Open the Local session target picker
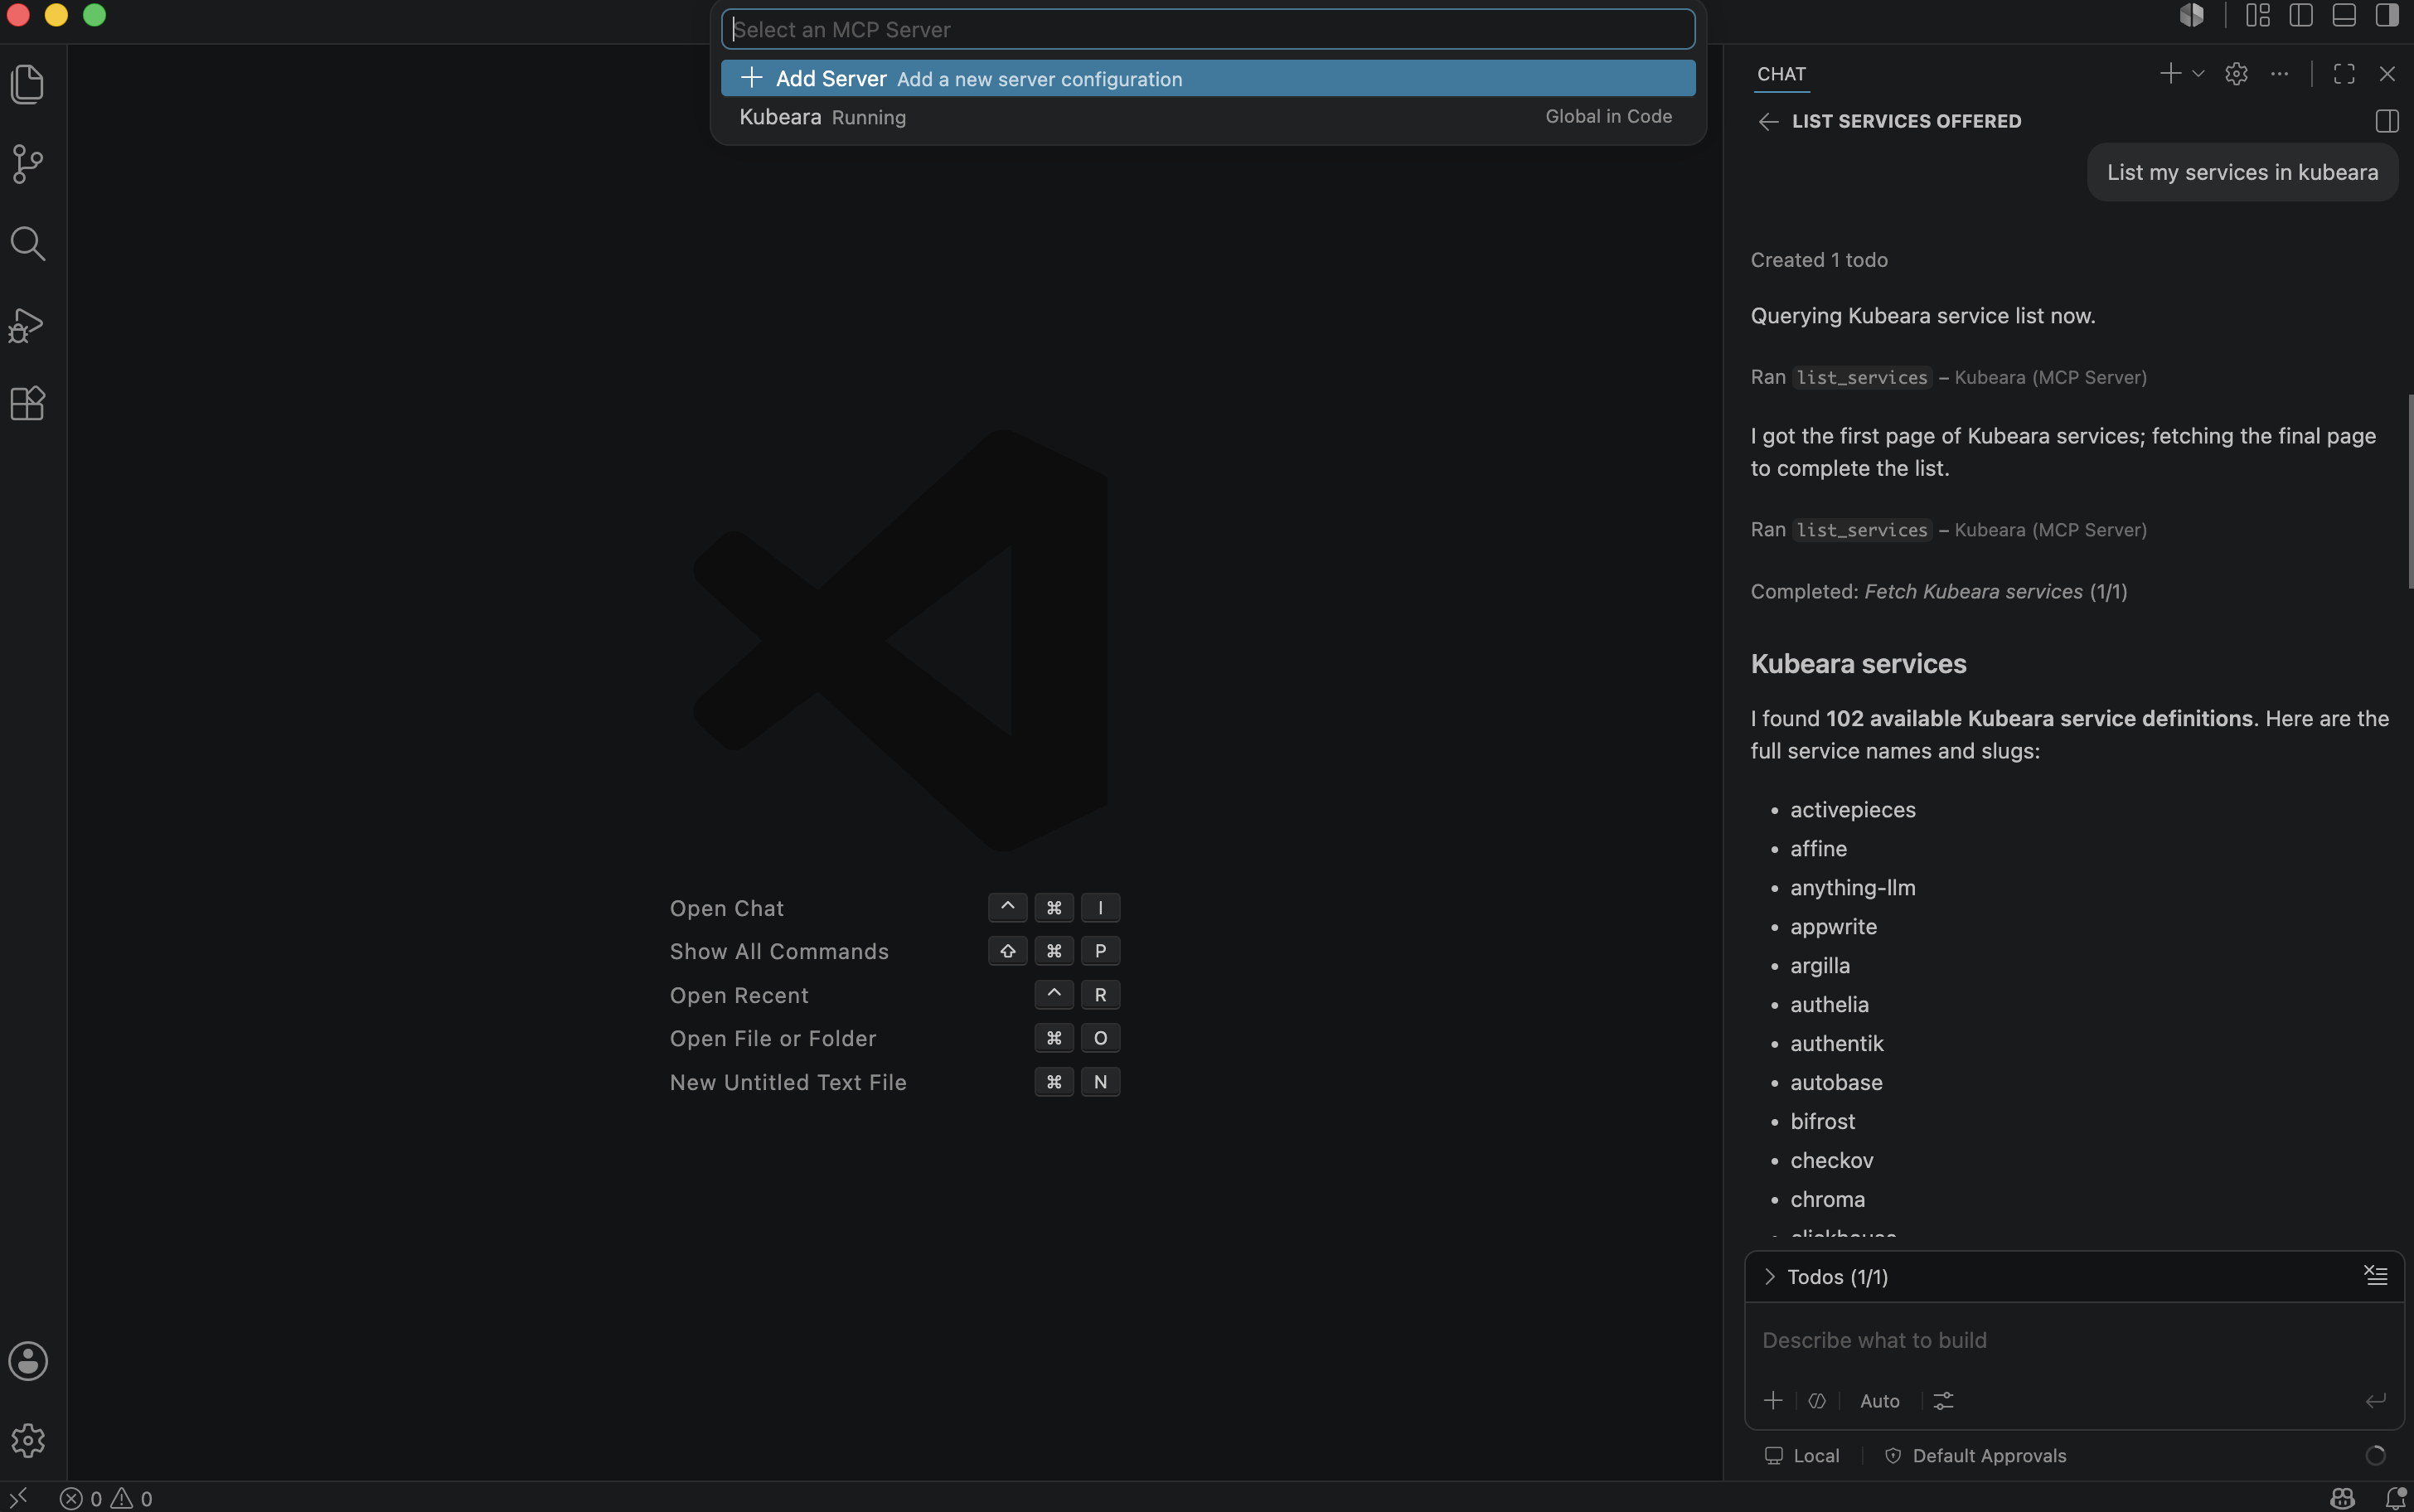 [1802, 1456]
